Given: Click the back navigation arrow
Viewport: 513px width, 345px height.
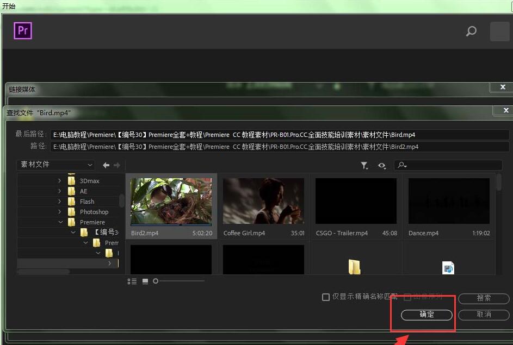Looking at the screenshot, I should click(106, 165).
